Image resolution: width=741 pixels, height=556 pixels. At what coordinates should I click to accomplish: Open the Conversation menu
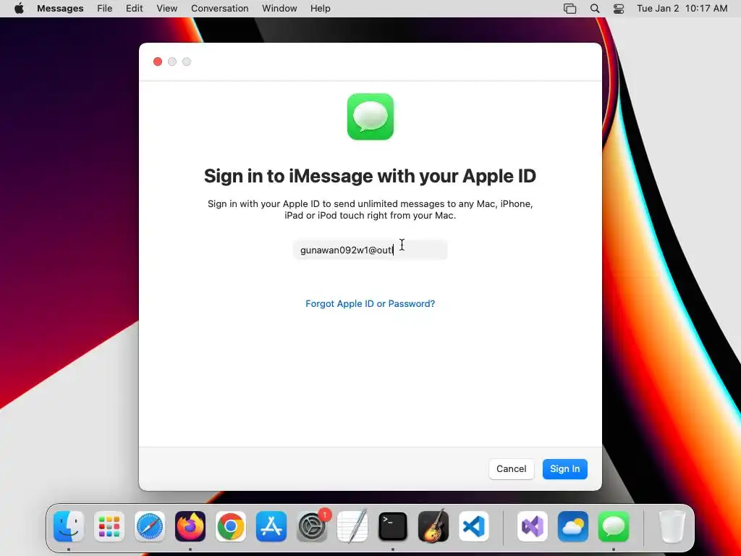pyautogui.click(x=220, y=9)
